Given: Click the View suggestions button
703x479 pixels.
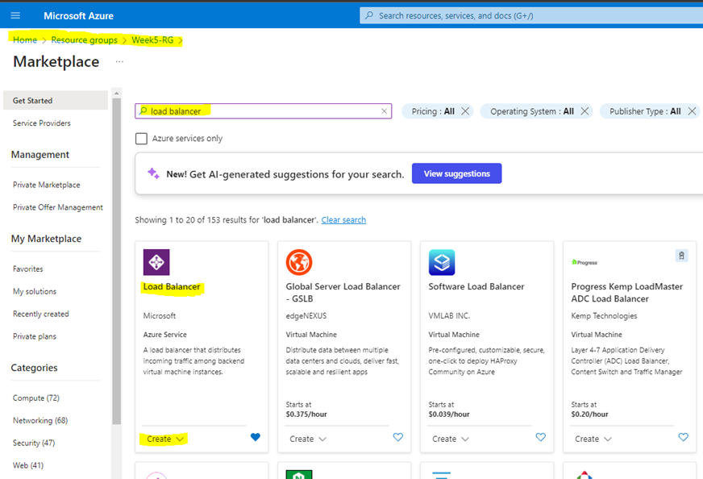Looking at the screenshot, I should tap(456, 173).
